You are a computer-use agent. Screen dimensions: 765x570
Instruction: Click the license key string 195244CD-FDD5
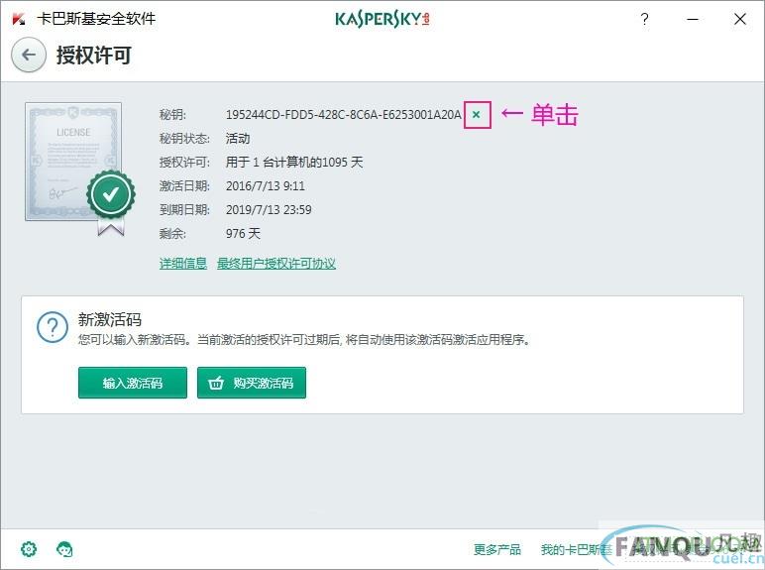pos(344,115)
